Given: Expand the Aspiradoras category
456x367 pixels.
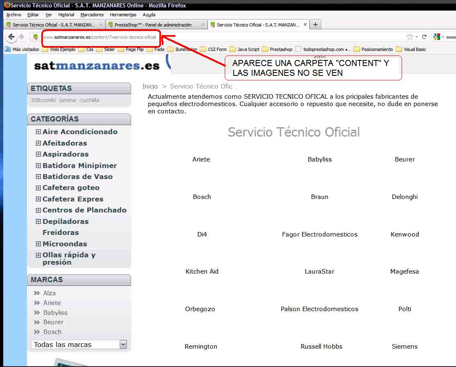Looking at the screenshot, I should pyautogui.click(x=38, y=154).
